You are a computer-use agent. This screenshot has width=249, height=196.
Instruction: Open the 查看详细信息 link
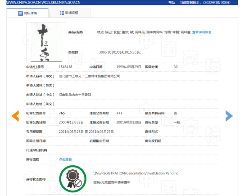(202, 32)
